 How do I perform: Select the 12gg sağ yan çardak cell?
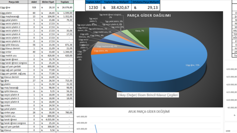click(14, 70)
